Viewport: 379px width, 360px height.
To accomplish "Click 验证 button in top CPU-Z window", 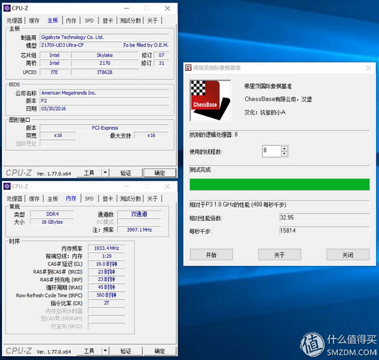I will pos(126,173).
